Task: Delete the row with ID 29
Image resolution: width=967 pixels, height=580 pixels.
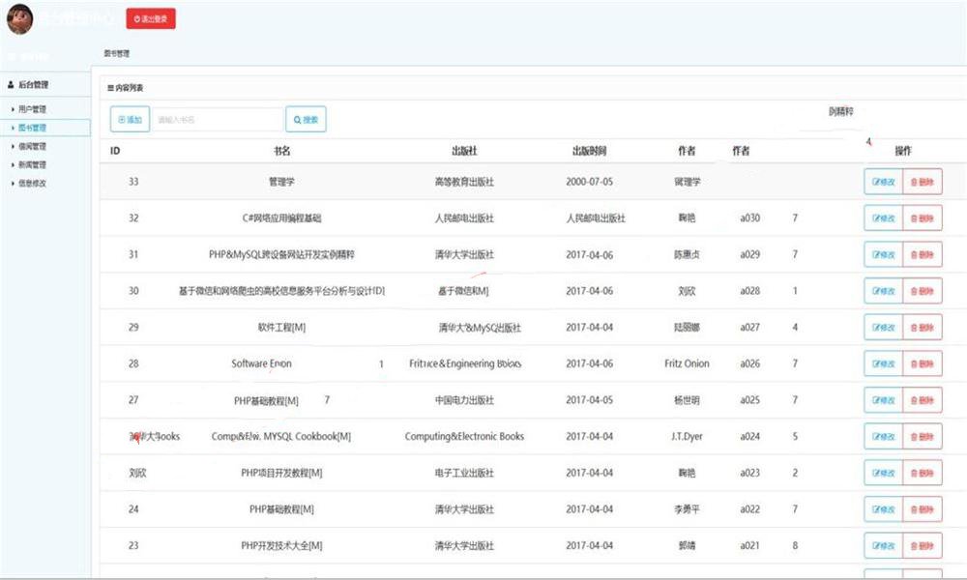Action: click(922, 328)
